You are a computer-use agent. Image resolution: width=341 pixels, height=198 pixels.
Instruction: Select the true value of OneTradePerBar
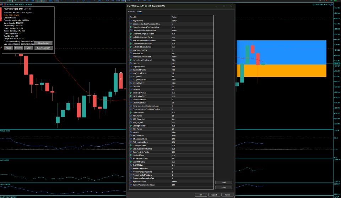point(173,93)
